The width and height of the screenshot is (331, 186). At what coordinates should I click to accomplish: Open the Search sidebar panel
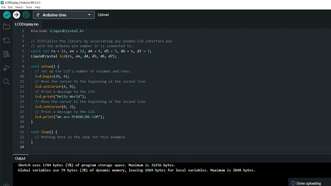[6, 82]
